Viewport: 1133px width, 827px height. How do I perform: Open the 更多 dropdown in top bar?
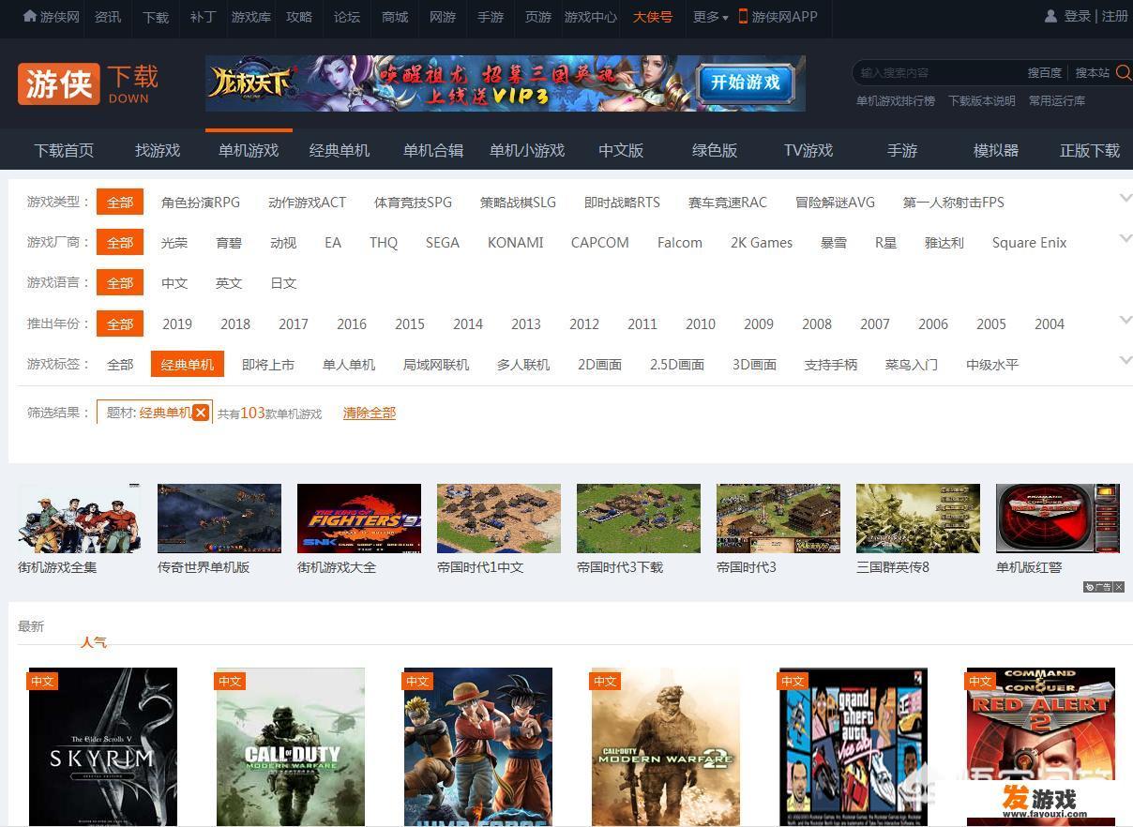pos(710,17)
